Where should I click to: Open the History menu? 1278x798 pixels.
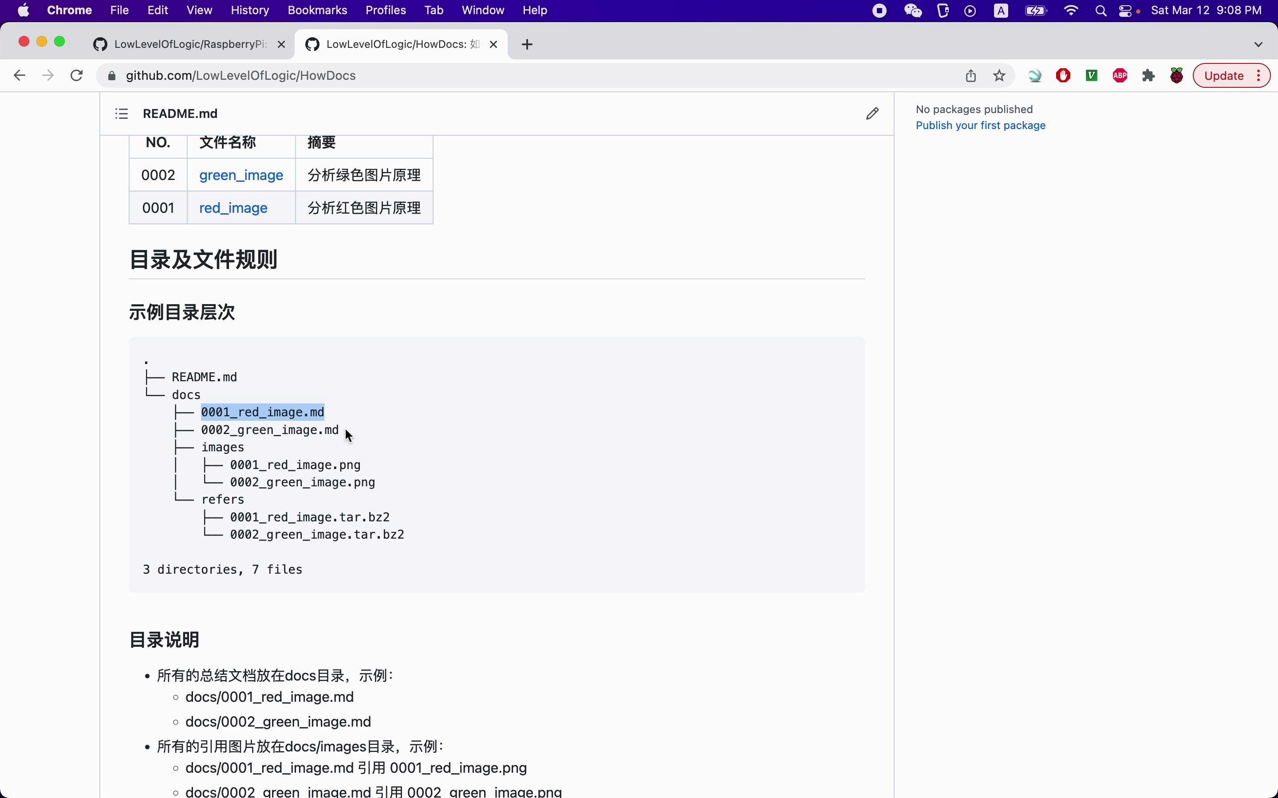[249, 11]
